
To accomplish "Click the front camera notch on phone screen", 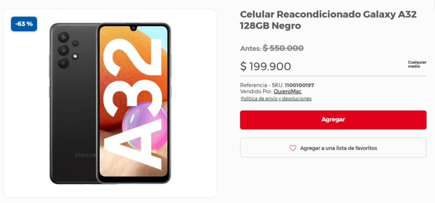I will tap(133, 28).
